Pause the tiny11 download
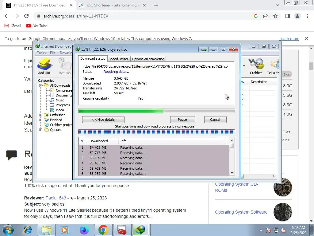Viewport: 314px width, 236px height. pos(182,120)
